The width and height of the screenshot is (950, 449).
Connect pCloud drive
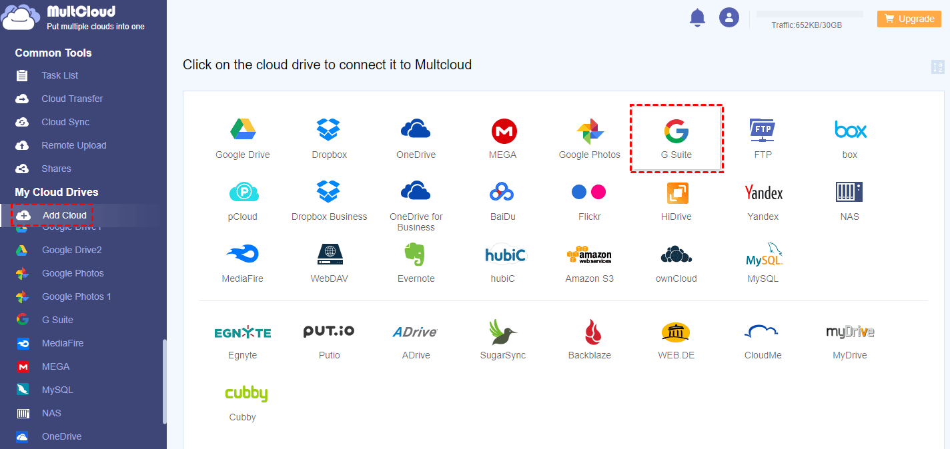coord(243,201)
